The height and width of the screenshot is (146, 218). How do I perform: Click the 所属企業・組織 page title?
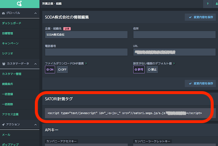click(x=52, y=4)
